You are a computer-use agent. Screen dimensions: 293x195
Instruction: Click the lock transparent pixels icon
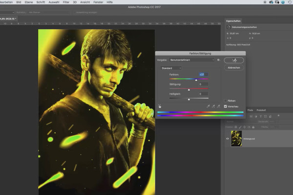tap(236, 127)
